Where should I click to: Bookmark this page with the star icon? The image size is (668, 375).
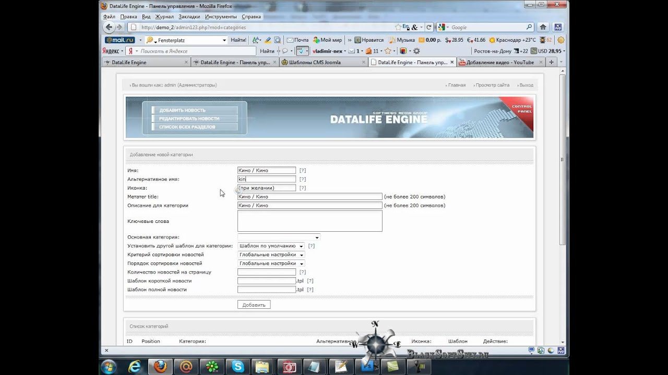coord(398,27)
